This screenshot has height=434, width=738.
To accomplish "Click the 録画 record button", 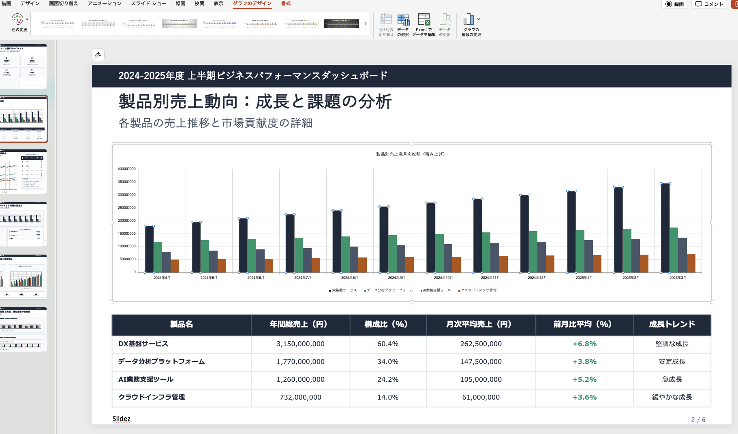I will click(674, 4).
